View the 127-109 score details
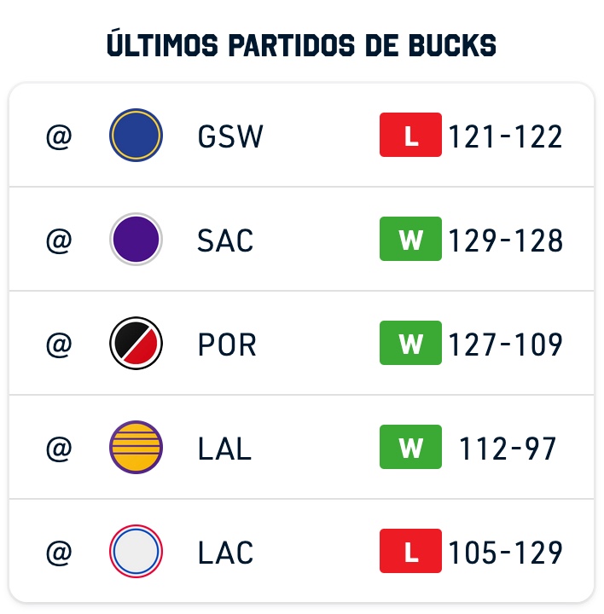The image size is (604, 614). [505, 345]
